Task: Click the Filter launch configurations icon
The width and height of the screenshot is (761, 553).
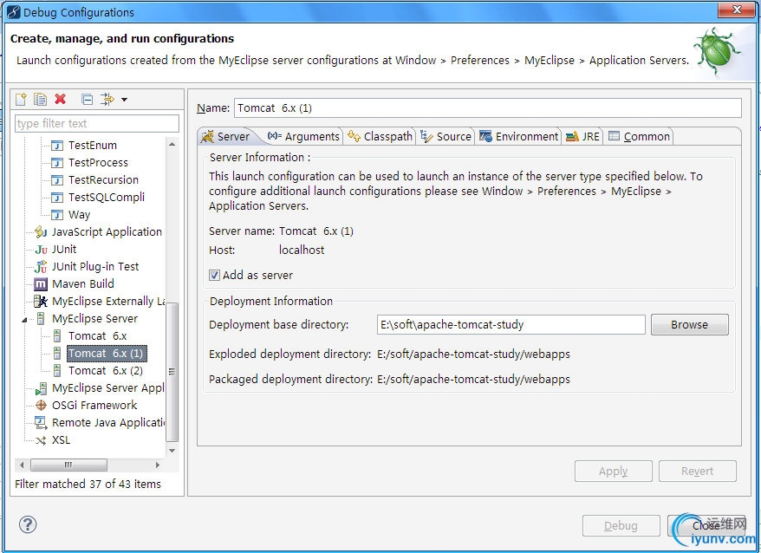Action: pyautogui.click(x=107, y=100)
